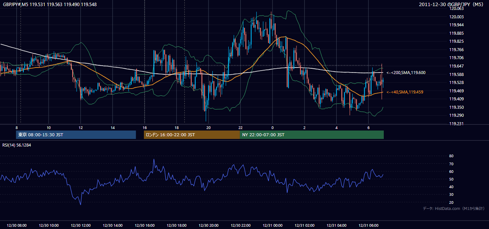489x229 pixels.
Task: Click hour 22 on price chart time axis
Action: (240, 127)
